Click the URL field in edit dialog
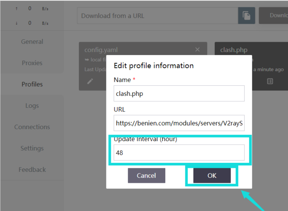This screenshot has height=211, width=288. point(179,123)
